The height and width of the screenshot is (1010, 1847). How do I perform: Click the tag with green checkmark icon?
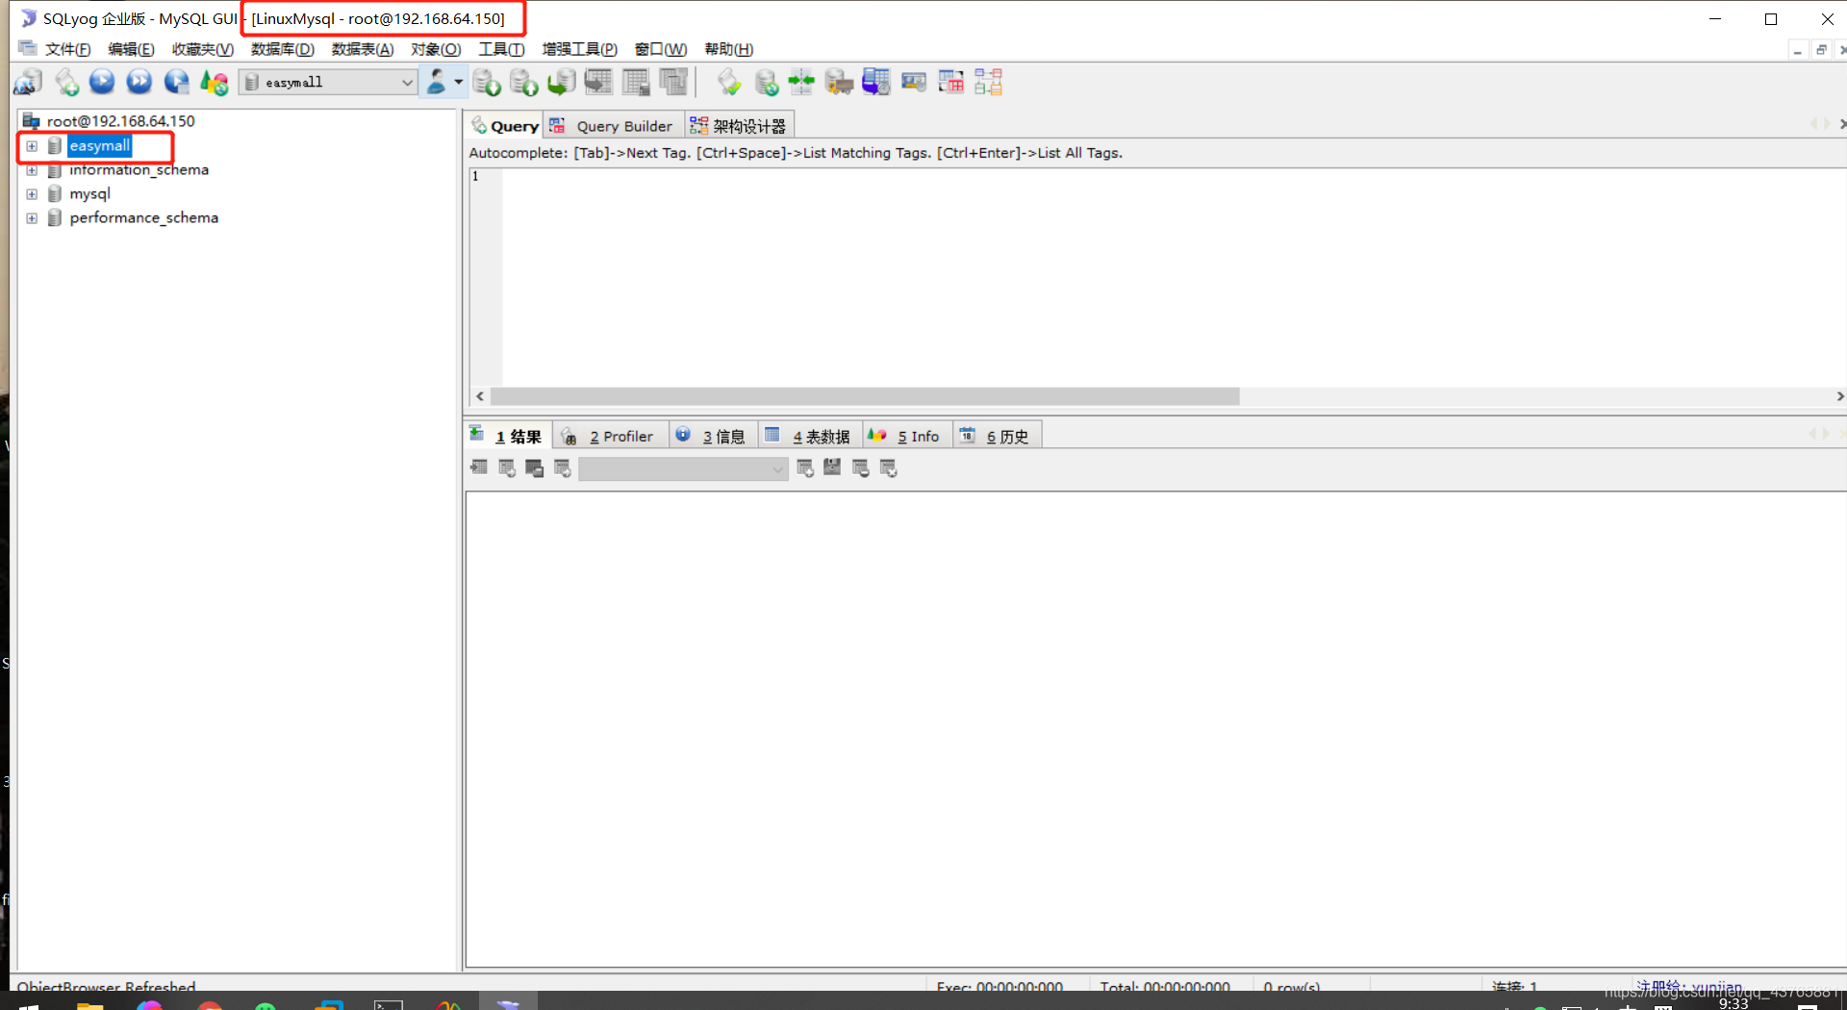(729, 83)
